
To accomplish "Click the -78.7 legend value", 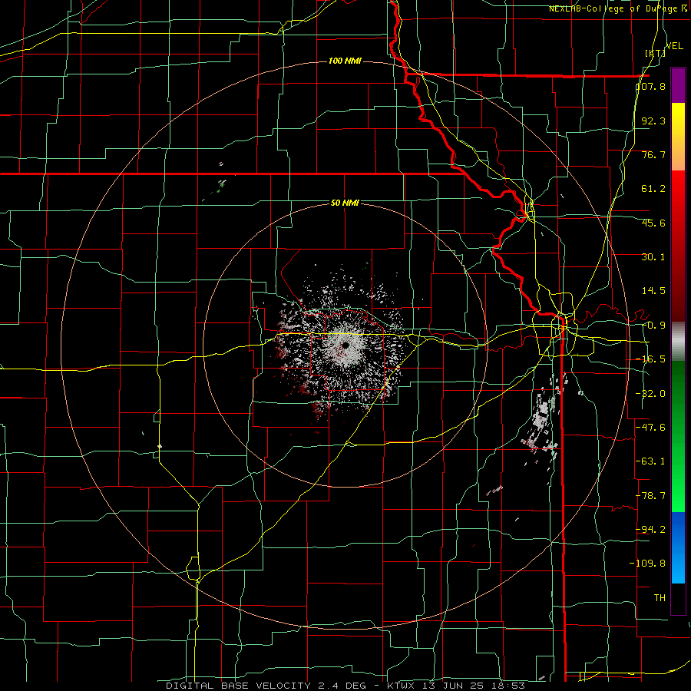I will click(650, 496).
